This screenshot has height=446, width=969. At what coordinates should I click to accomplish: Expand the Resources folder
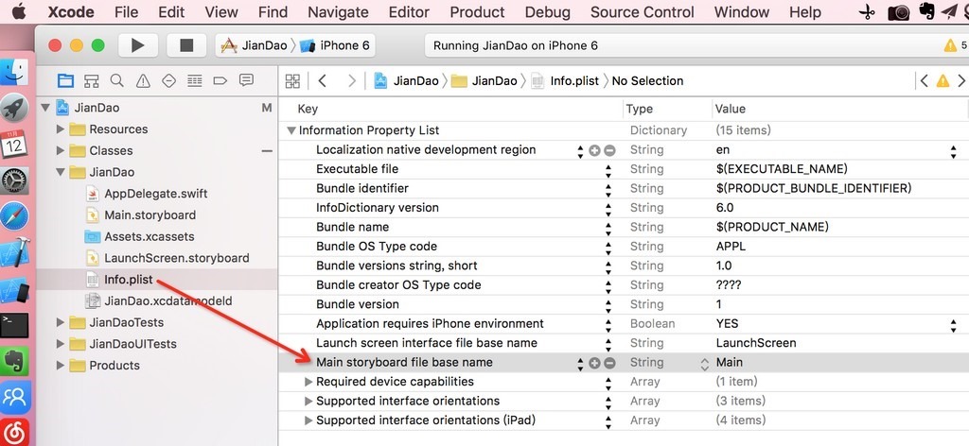(x=62, y=129)
